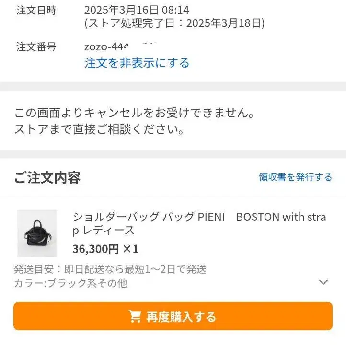Open the 領収書を発行する receipt link
346x346 pixels.
[295, 177]
